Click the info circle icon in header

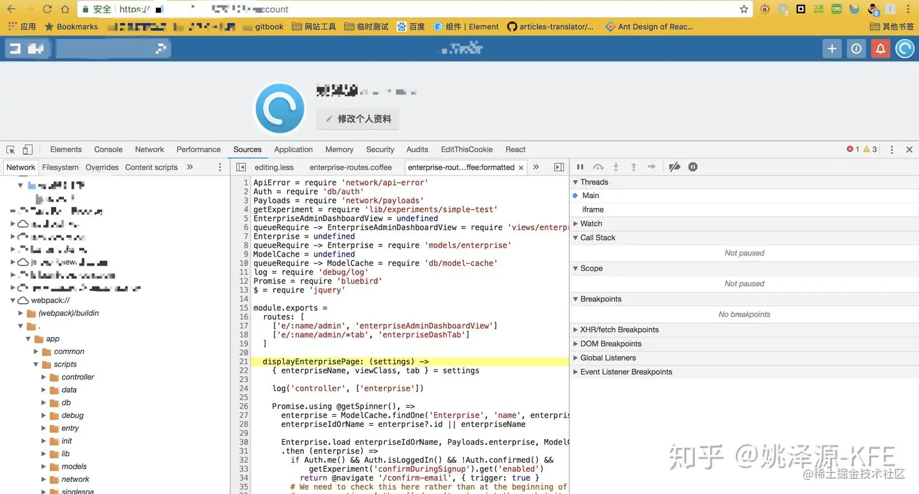tap(856, 49)
